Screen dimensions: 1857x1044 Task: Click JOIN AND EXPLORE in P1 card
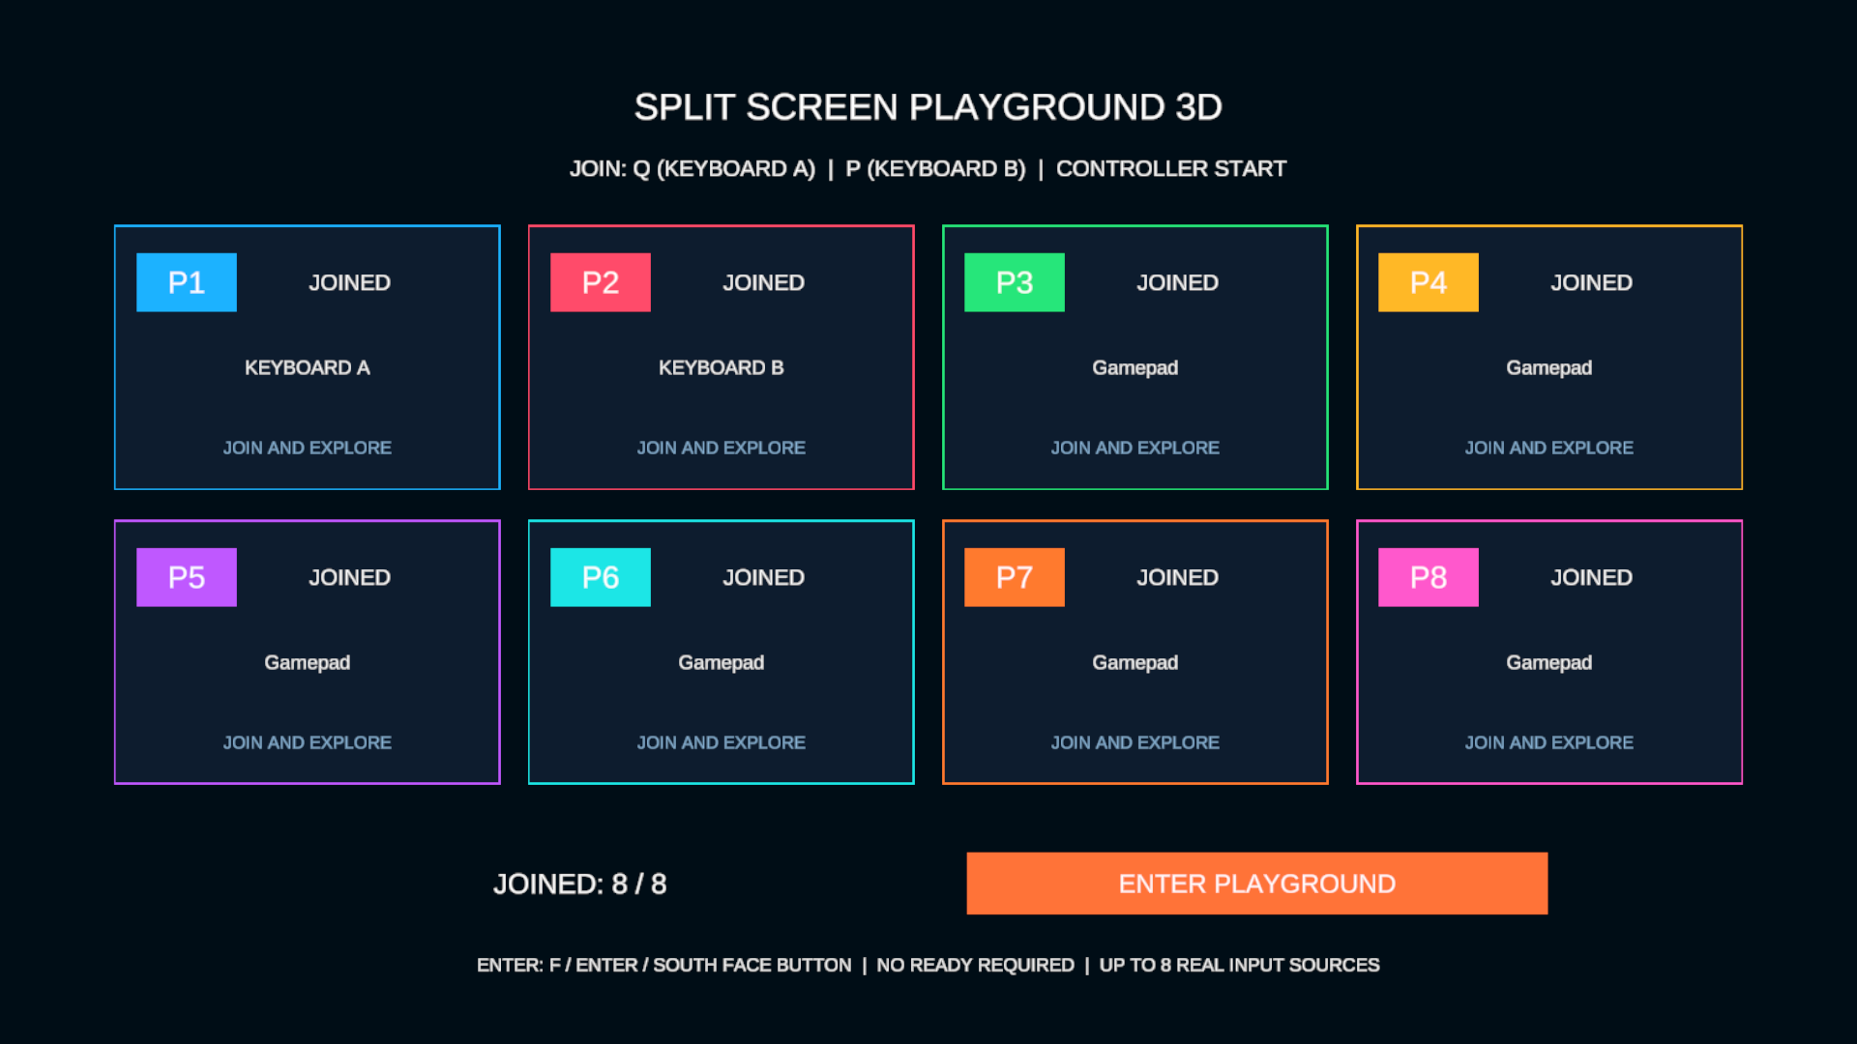[308, 448]
